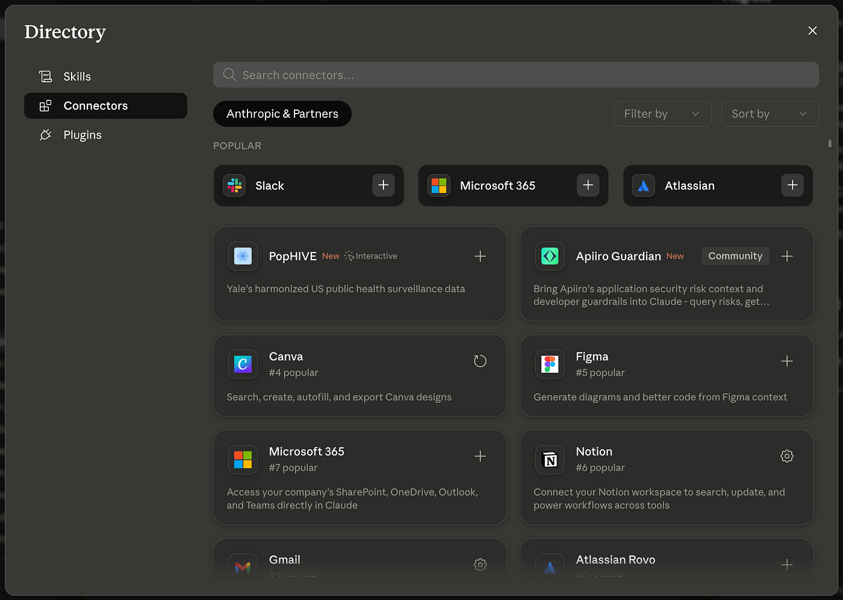Viewport: 843px width, 600px height.
Task: Open the Filter by dropdown
Action: (662, 114)
